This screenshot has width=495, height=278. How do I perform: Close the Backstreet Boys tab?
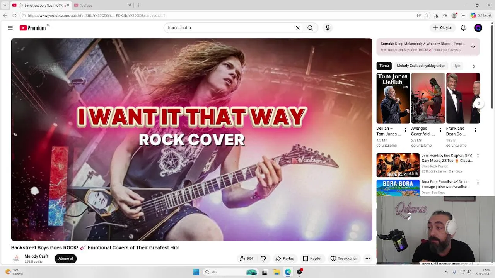[68, 5]
